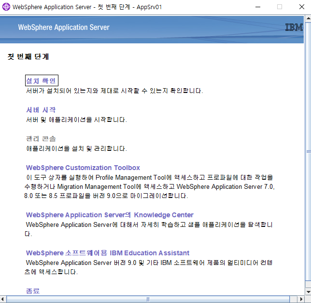Click the disabled 관리 콘솔 link
The image size is (311, 303).
41,139
